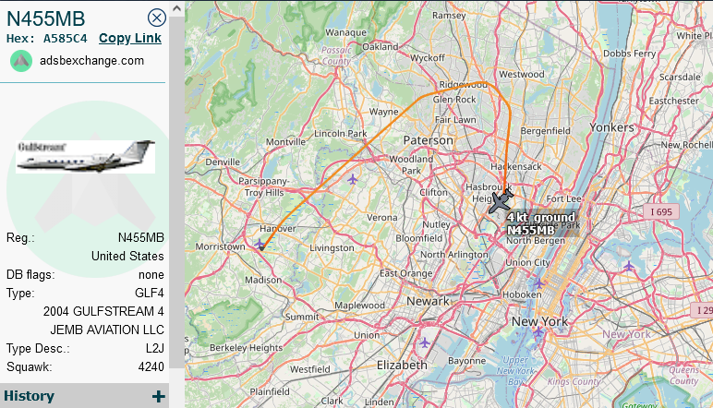This screenshot has width=713, height=408.
Task: Click the Type Desc. value L2J
Action: click(154, 349)
